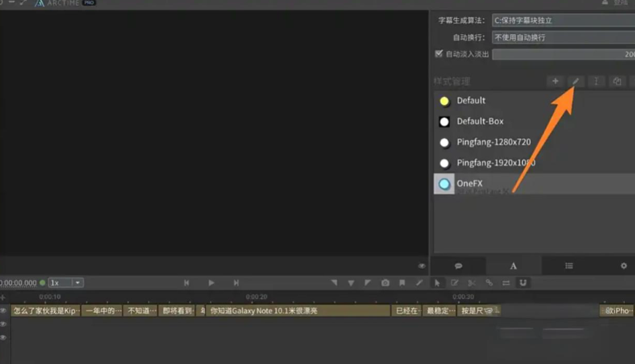Toggle first subtitle track eye visibility

[x=3, y=311]
